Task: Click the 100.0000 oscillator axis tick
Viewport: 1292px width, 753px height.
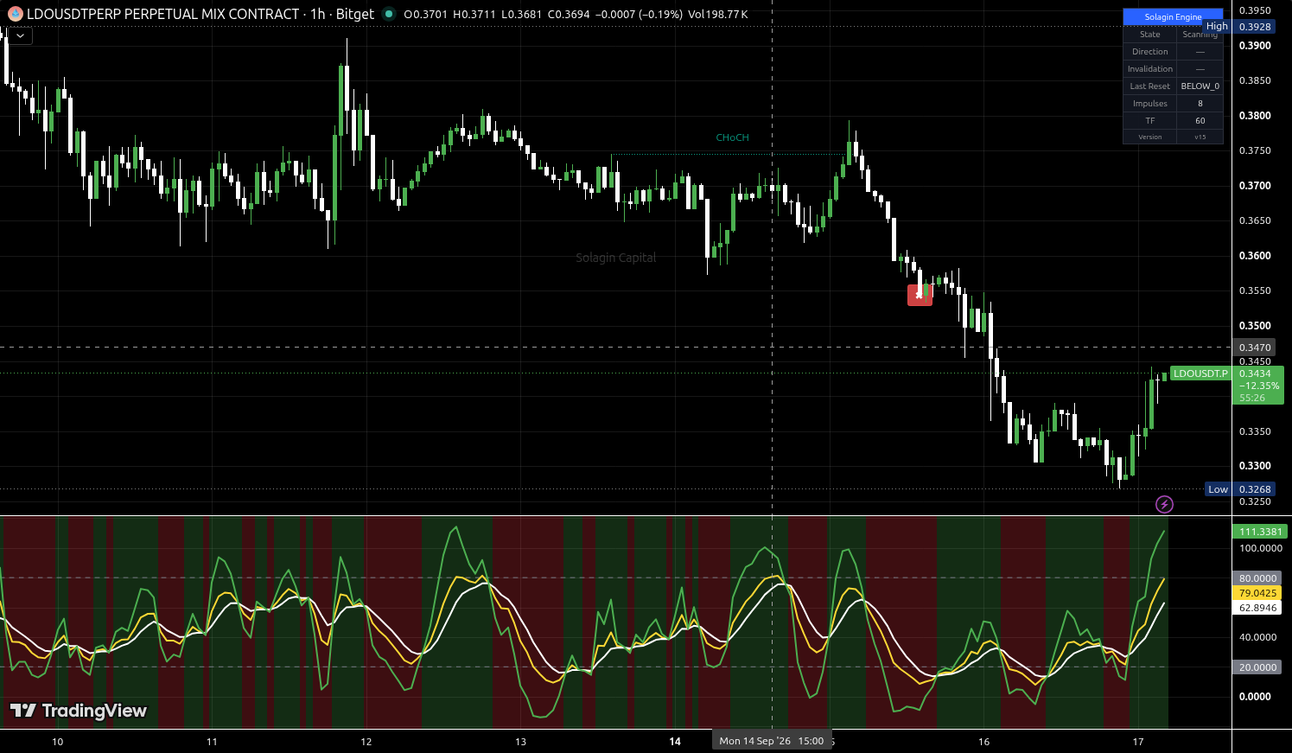Action: (1261, 548)
